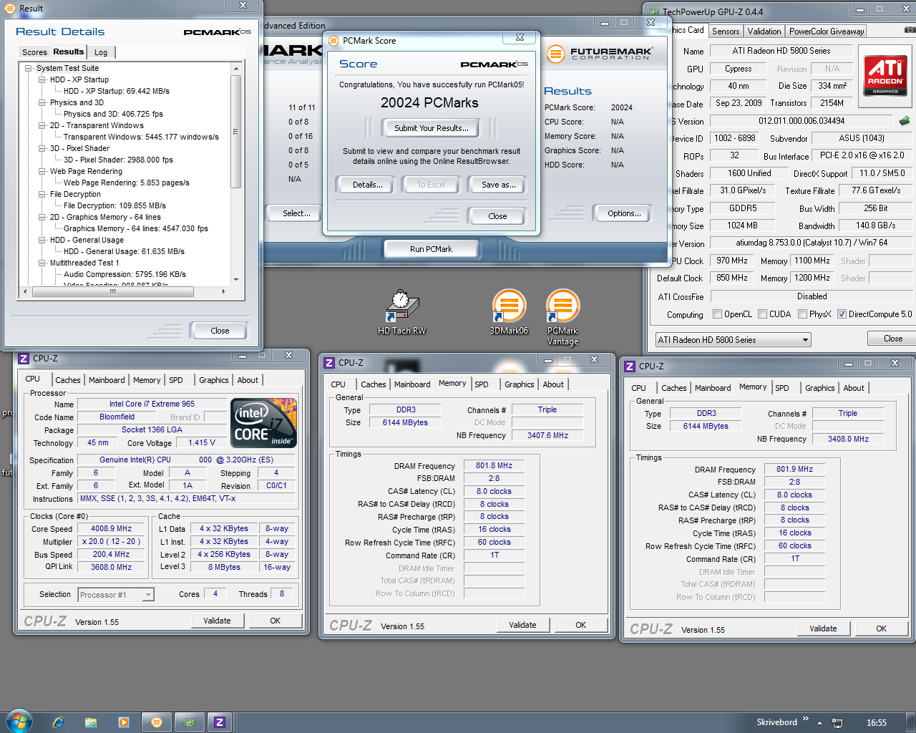Screen dimensions: 916x733
Task: Open the ATI Radeon HD 5800 Series dropdown
Action: click(733, 340)
